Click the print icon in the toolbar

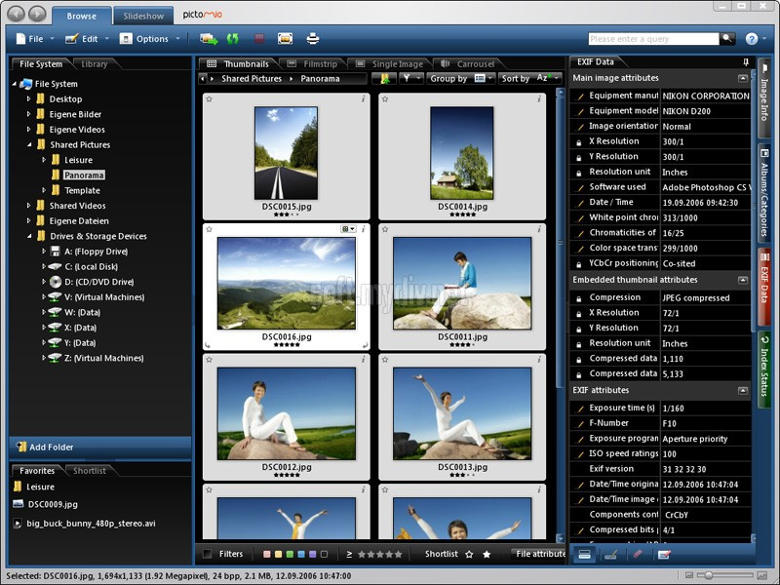pos(312,39)
